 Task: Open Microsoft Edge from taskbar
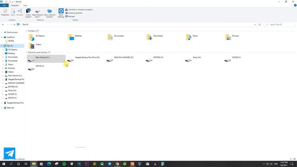[49, 164]
